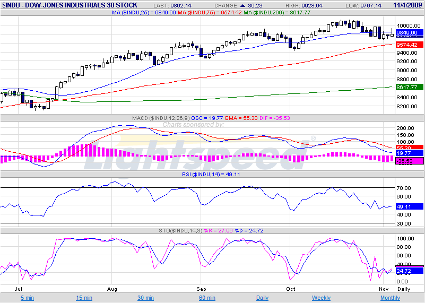Click the %K = 27.96 label
Viewport: 425px width, 303px height.
218,231
